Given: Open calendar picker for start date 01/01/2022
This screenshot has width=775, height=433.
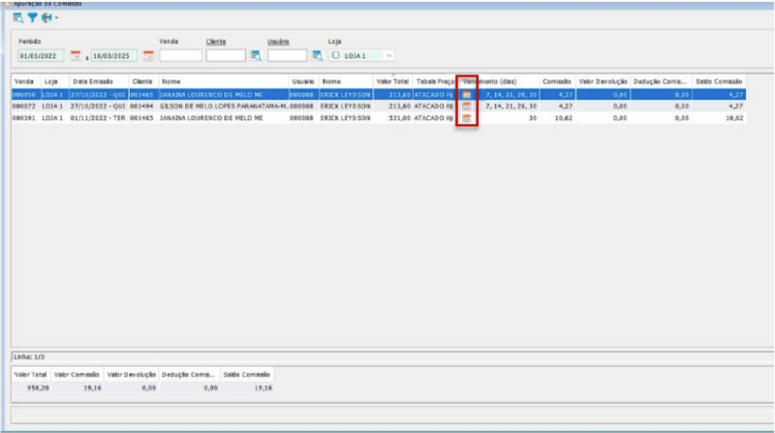Looking at the screenshot, I should [75, 56].
